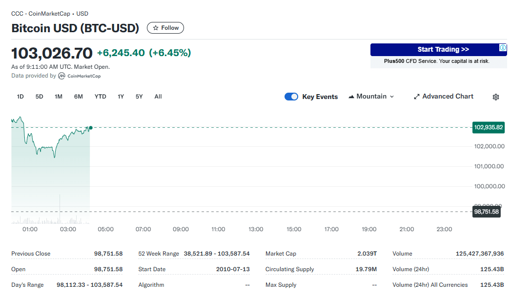Image resolution: width=511 pixels, height=298 pixels.
Task: Click the Advanced Chart expand arrows icon
Action: [416, 97]
